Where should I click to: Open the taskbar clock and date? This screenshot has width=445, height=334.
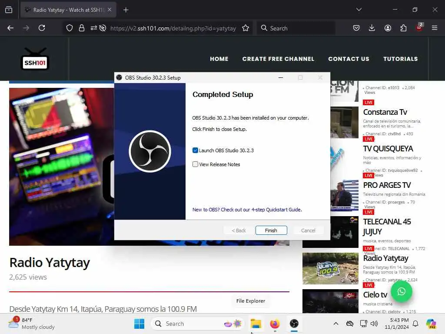click(x=397, y=324)
